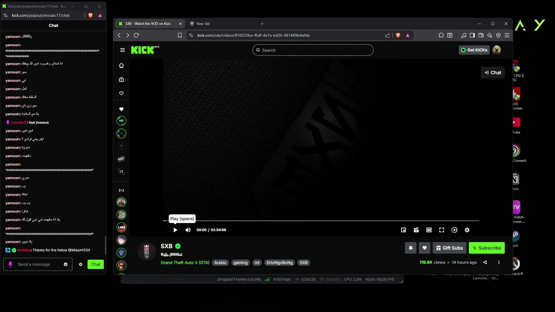
Task: Go back in the browser
Action: (x=119, y=35)
